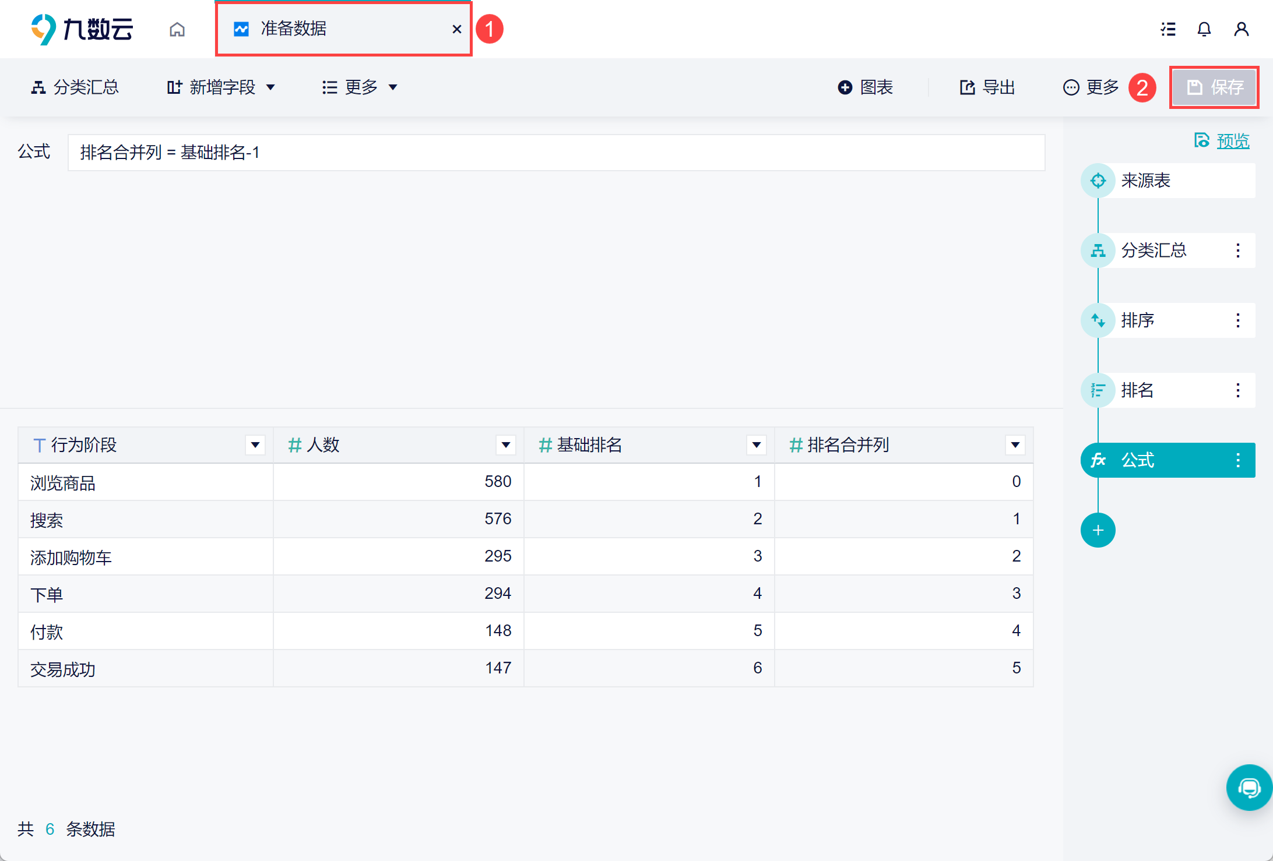This screenshot has height=861, width=1273.
Task: Open task list icon in header
Action: (x=1167, y=29)
